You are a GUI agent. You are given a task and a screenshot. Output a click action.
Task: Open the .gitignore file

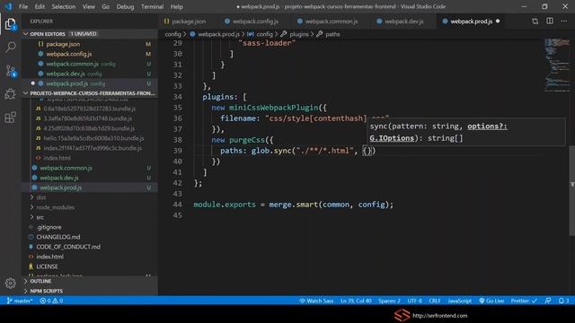pyautogui.click(x=49, y=227)
